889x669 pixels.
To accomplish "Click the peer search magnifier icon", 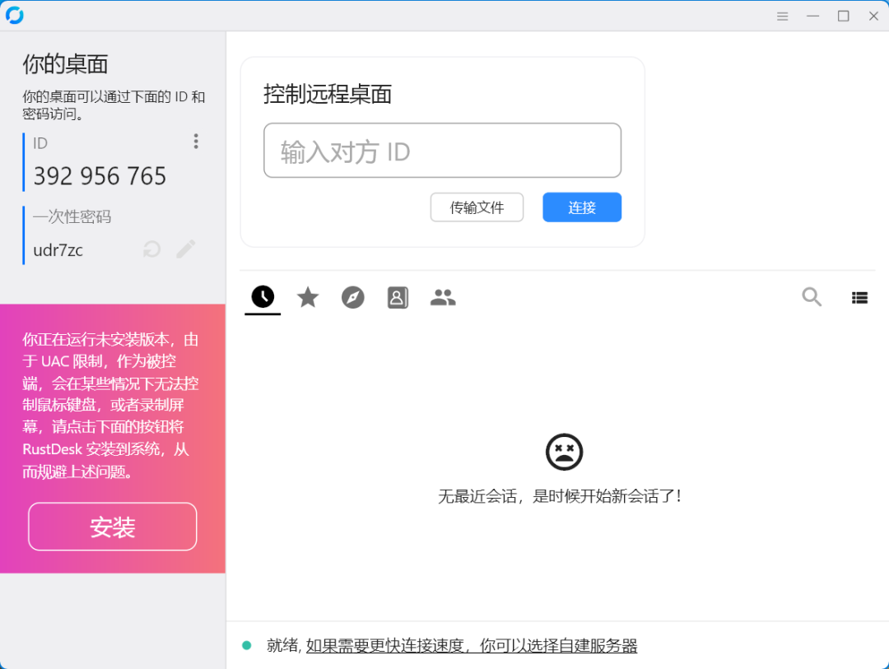I will [x=812, y=297].
